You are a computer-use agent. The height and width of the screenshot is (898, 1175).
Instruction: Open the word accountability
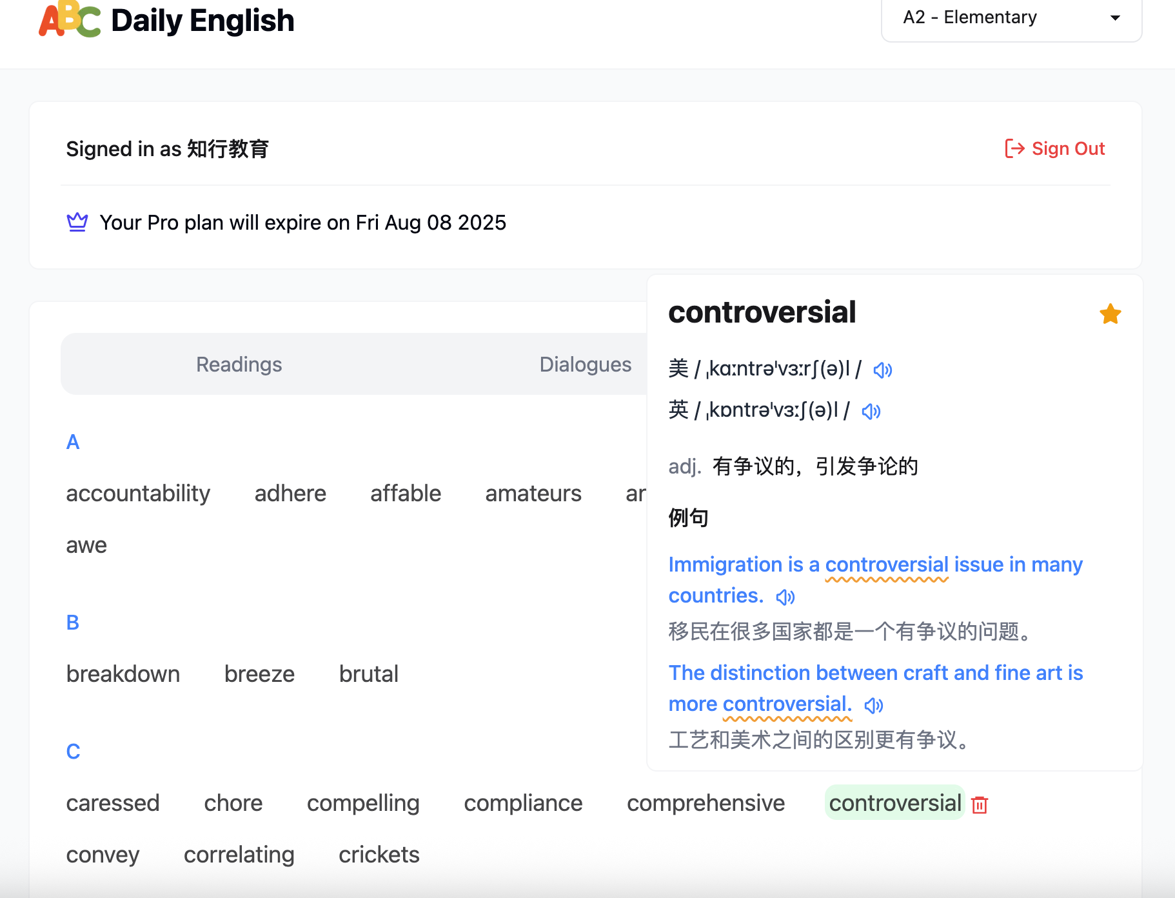point(138,493)
